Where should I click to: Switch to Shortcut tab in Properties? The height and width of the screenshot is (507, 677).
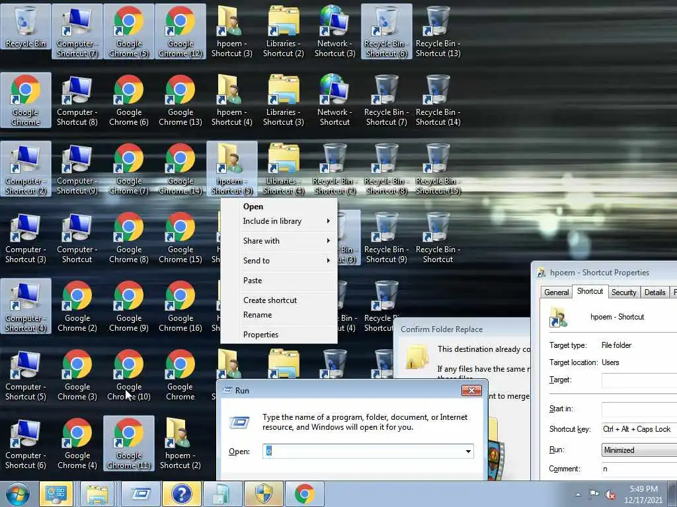[x=590, y=291]
